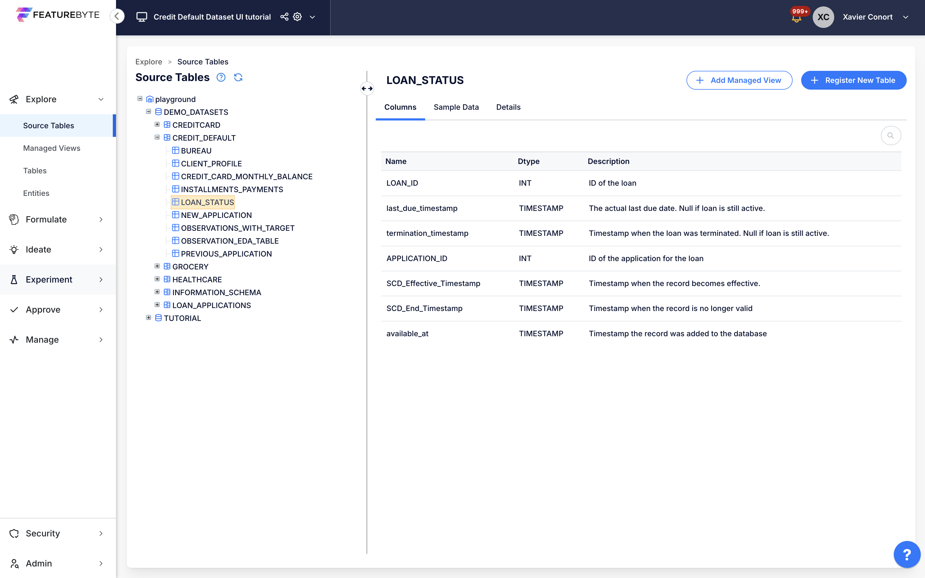The height and width of the screenshot is (578, 925).
Task: Click the Add Managed View button
Action: (x=739, y=80)
